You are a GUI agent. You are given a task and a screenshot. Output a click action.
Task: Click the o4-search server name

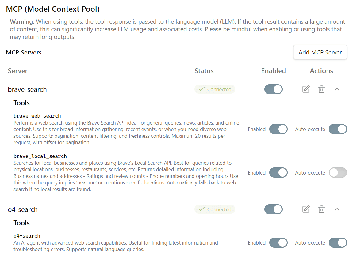[x=23, y=209]
